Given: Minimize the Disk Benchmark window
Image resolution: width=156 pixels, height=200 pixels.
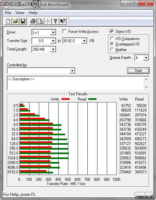Looking at the screenshot, I should point(125,4).
